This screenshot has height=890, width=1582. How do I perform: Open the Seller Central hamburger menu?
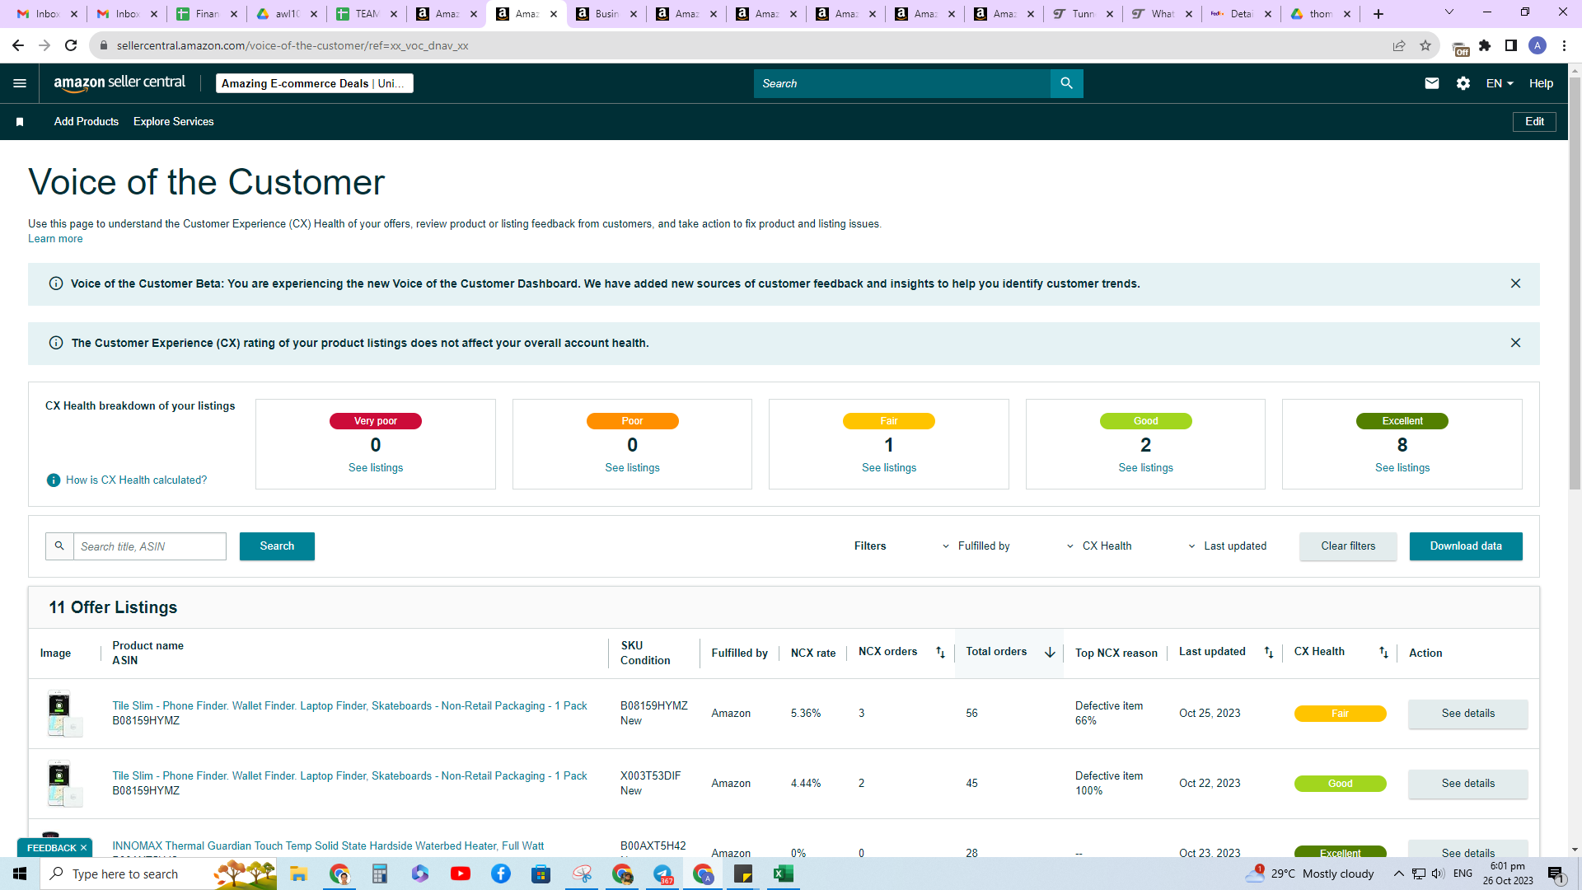coord(20,83)
